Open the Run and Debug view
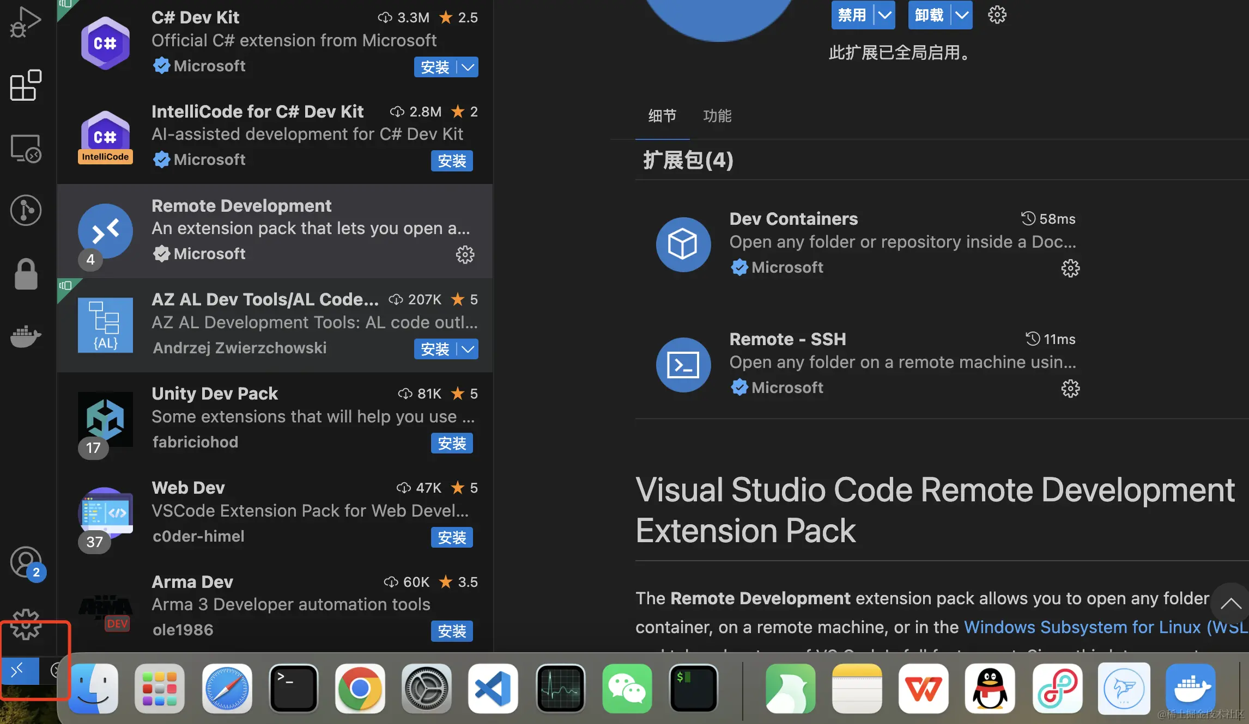1249x724 pixels. [x=25, y=23]
